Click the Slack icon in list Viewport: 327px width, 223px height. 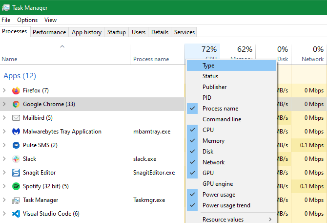point(16,159)
